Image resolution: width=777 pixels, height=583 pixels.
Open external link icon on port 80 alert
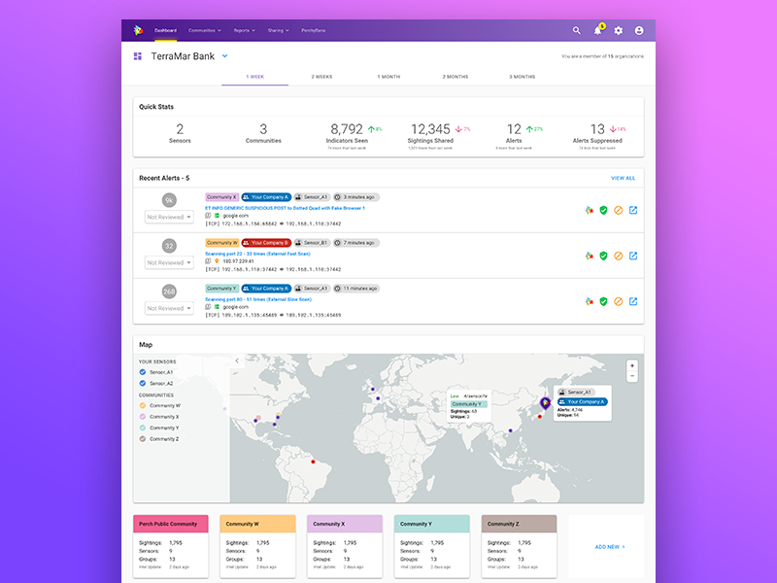(633, 301)
